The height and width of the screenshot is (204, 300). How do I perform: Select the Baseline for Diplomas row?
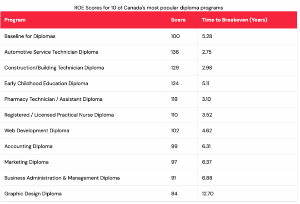pos(149,36)
